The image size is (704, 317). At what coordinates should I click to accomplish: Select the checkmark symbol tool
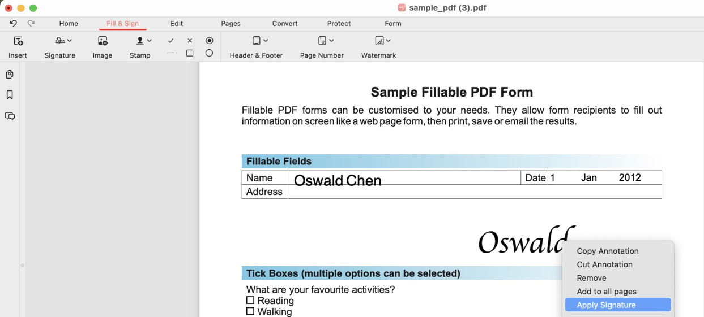pos(170,41)
